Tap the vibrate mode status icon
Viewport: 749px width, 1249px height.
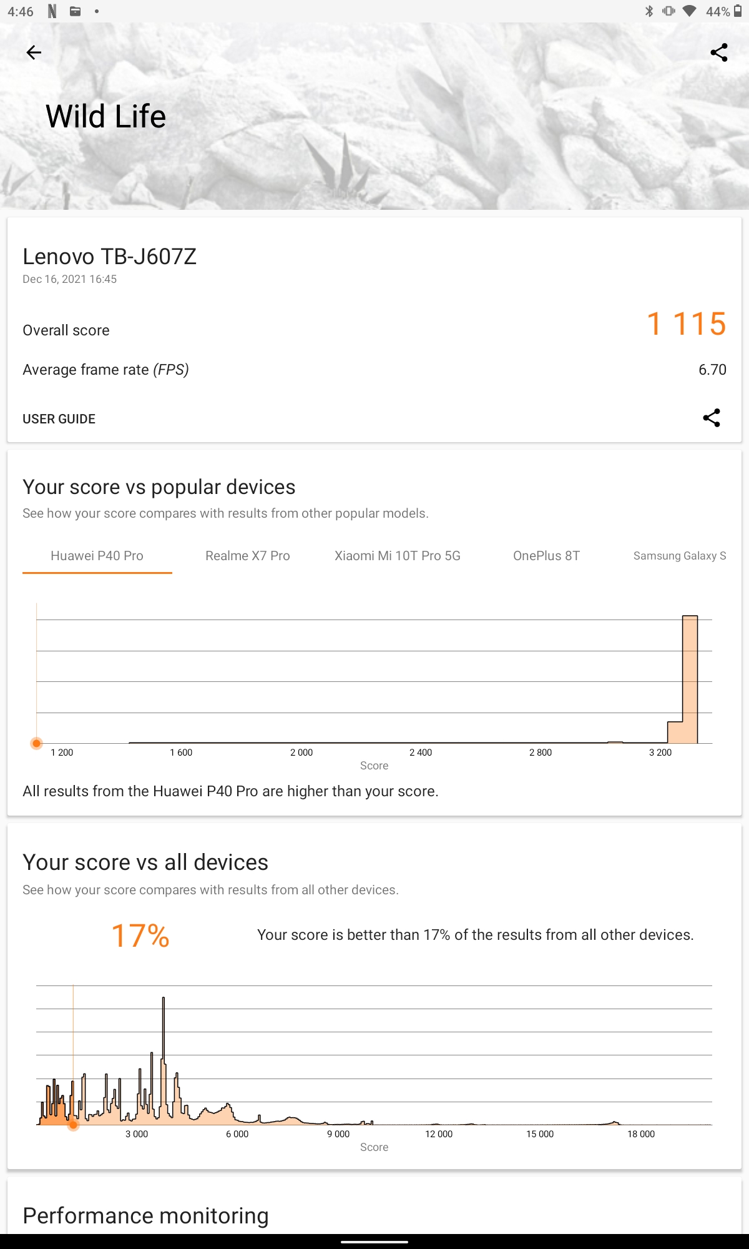coord(668,11)
